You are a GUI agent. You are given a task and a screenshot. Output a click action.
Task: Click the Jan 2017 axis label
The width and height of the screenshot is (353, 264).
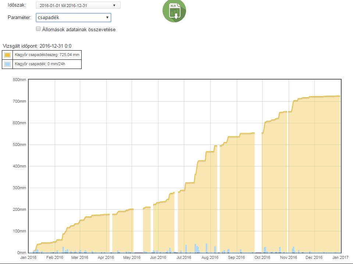[340, 257]
